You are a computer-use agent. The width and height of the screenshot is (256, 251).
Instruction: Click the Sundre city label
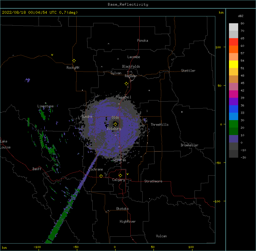click(87, 117)
